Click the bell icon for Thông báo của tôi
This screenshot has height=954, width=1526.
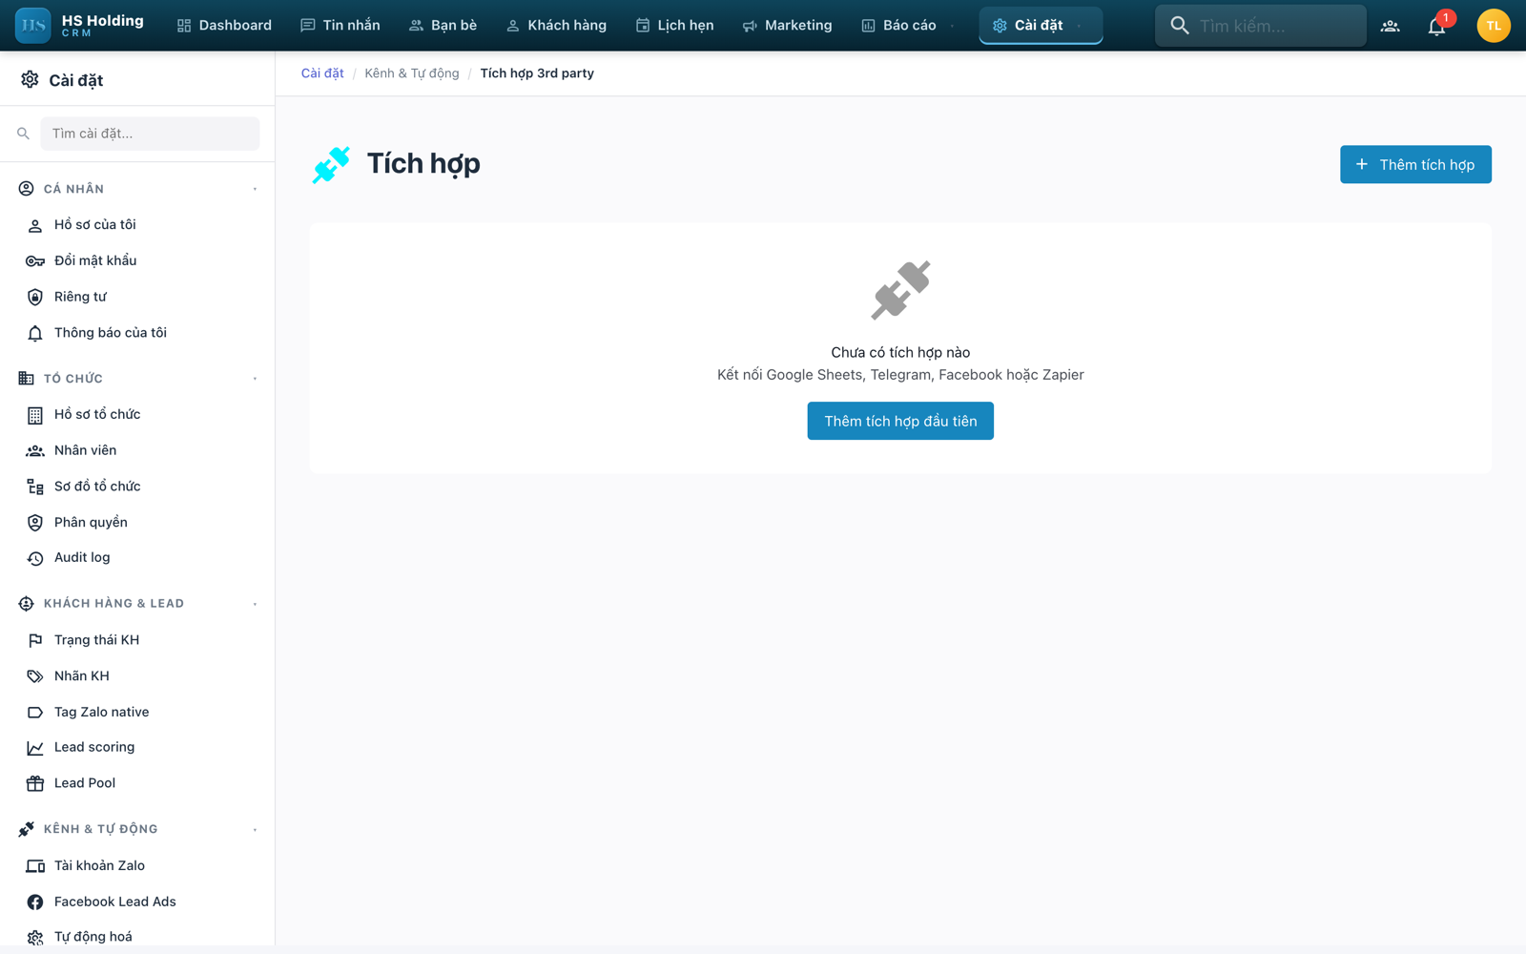(35, 333)
